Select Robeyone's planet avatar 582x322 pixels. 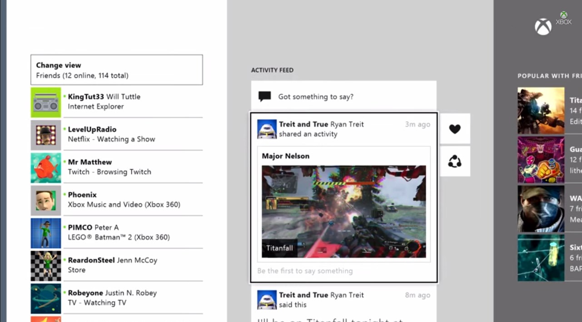point(46,298)
